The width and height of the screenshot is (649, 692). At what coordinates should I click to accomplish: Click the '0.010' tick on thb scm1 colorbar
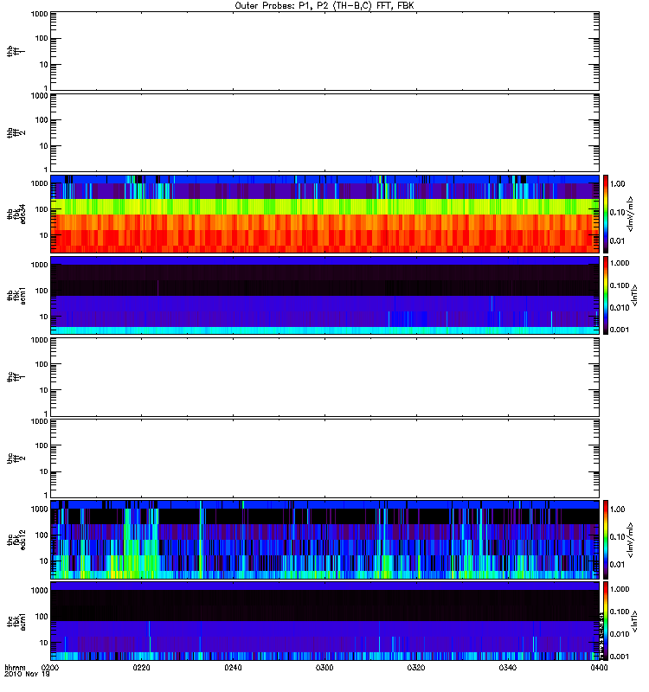click(620, 308)
